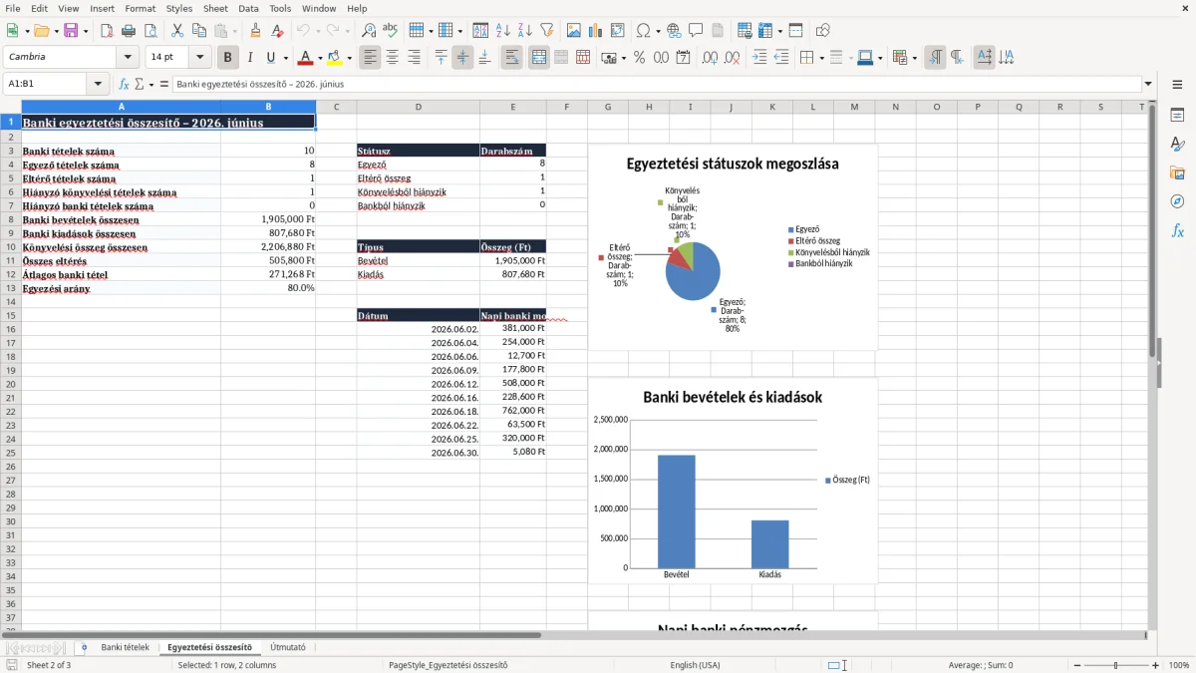The height and width of the screenshot is (673, 1196).
Task: Click the Cut scissors icon
Action: (176, 31)
